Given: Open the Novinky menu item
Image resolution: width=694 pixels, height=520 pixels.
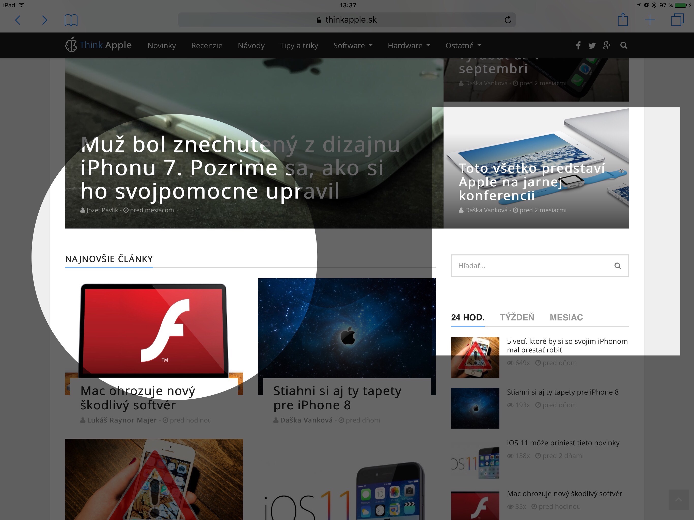Looking at the screenshot, I should (x=162, y=45).
